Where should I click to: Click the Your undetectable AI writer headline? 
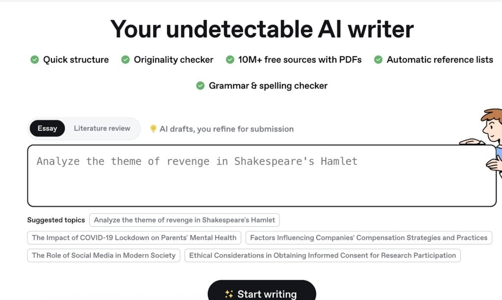point(262,29)
